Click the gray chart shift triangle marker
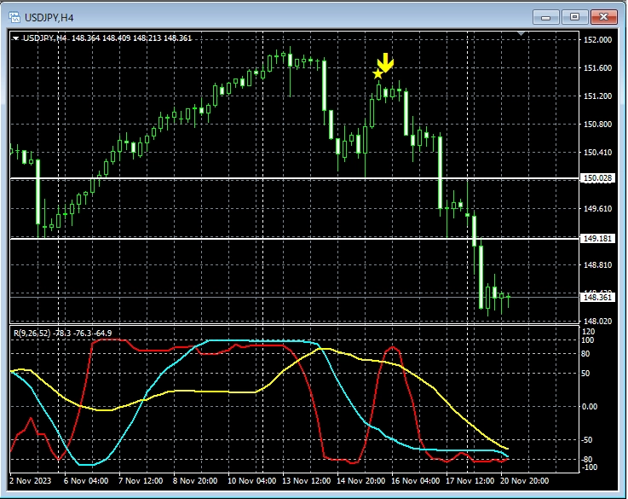628x499 pixels. pos(521,35)
